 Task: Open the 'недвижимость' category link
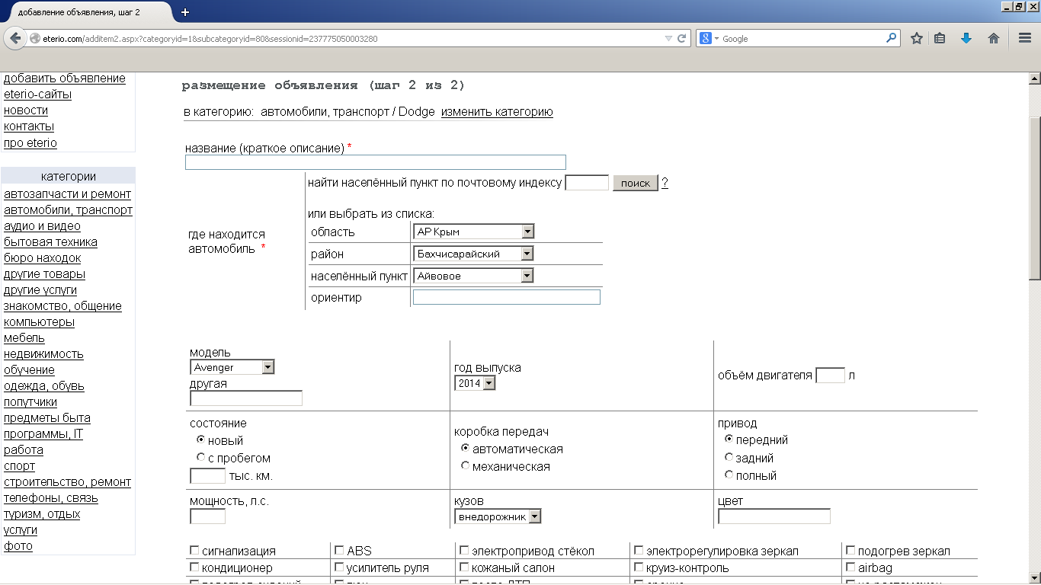[43, 354]
